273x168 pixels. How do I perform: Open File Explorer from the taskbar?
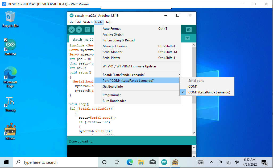(141, 162)
